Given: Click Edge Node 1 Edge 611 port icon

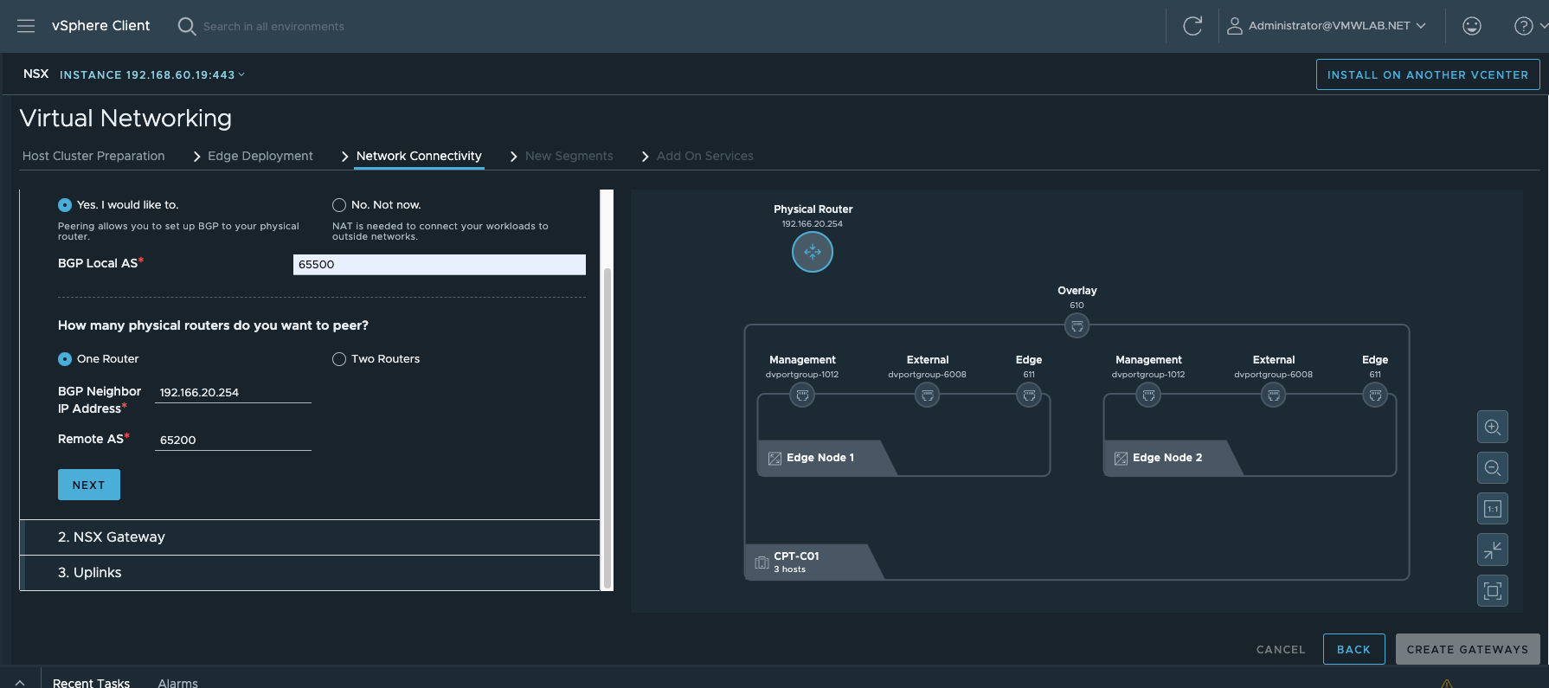Looking at the screenshot, I should (1029, 395).
